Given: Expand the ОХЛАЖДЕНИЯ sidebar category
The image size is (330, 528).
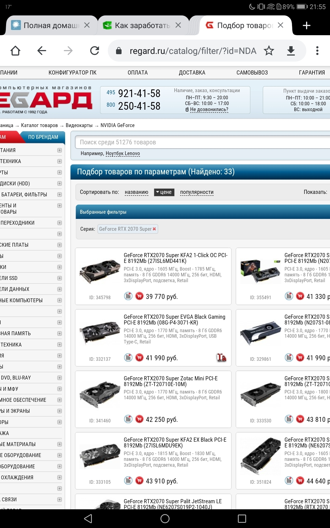Looking at the screenshot, I should coord(59,477).
